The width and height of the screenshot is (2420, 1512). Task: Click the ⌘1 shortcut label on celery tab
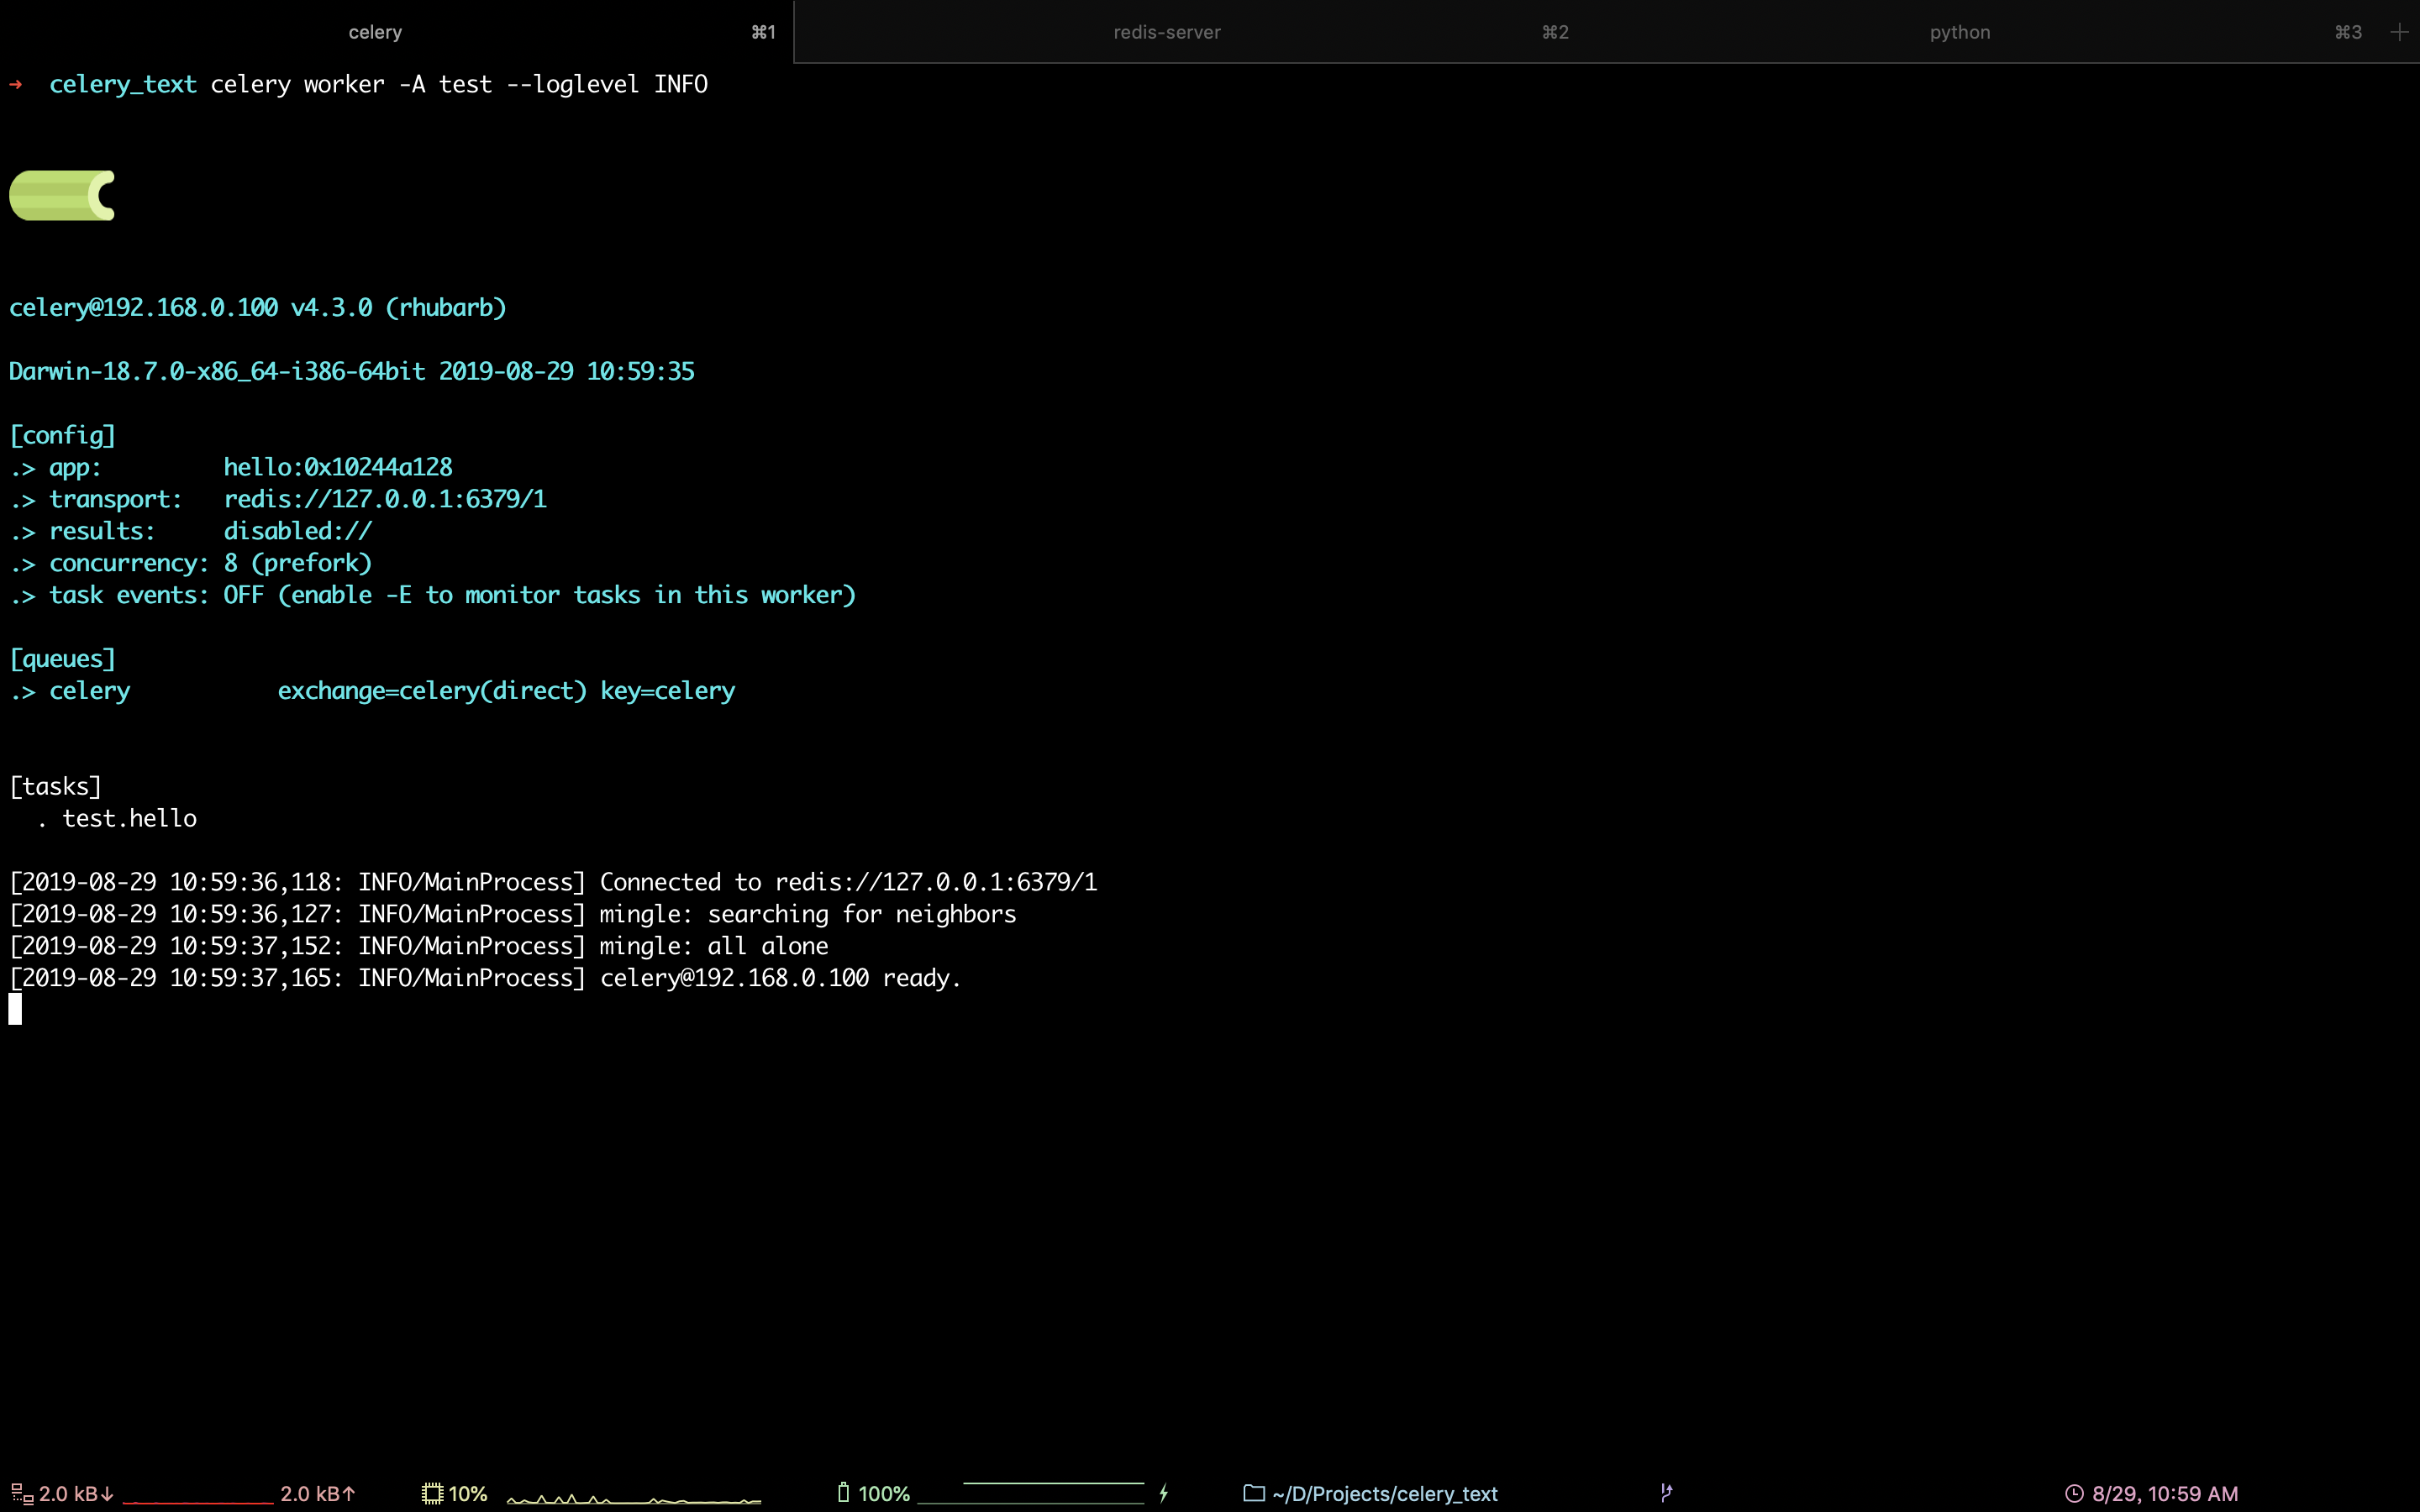point(763,32)
